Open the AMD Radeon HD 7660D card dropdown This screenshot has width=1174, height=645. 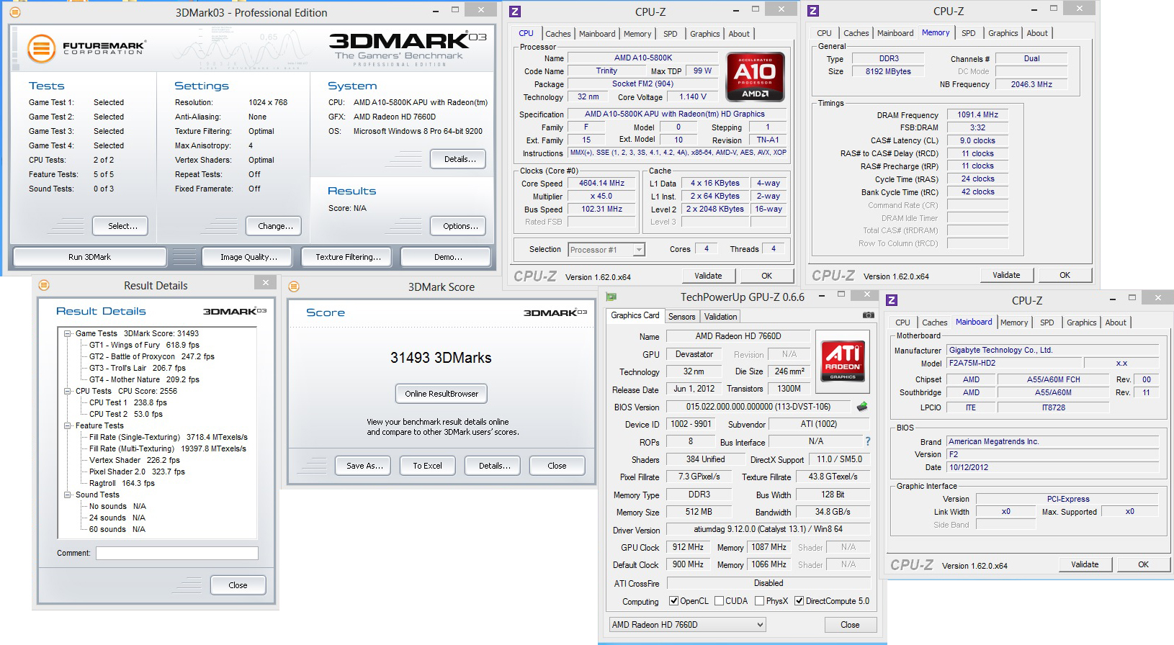[x=687, y=624]
